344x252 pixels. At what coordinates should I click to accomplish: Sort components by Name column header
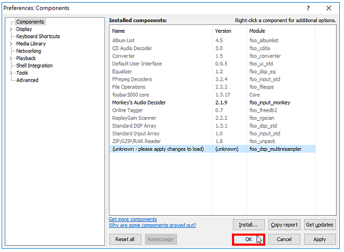(x=161, y=31)
